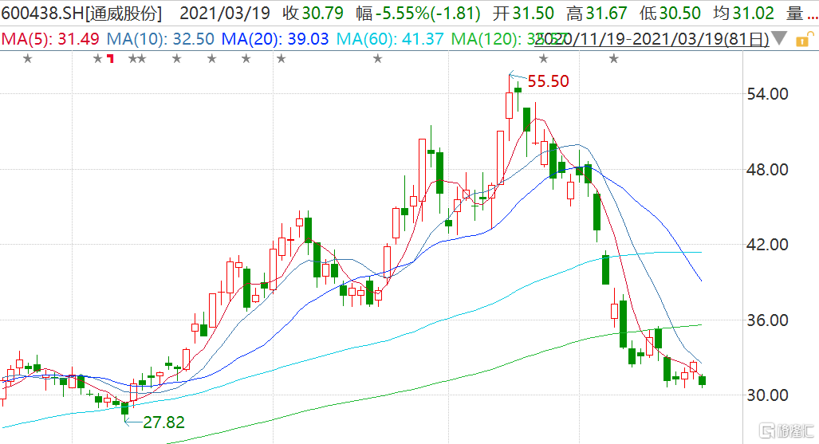This screenshot has height=444, width=819.
Task: Click the 2020/11/19-2021/03/19(81日) date range
Action: click(652, 38)
